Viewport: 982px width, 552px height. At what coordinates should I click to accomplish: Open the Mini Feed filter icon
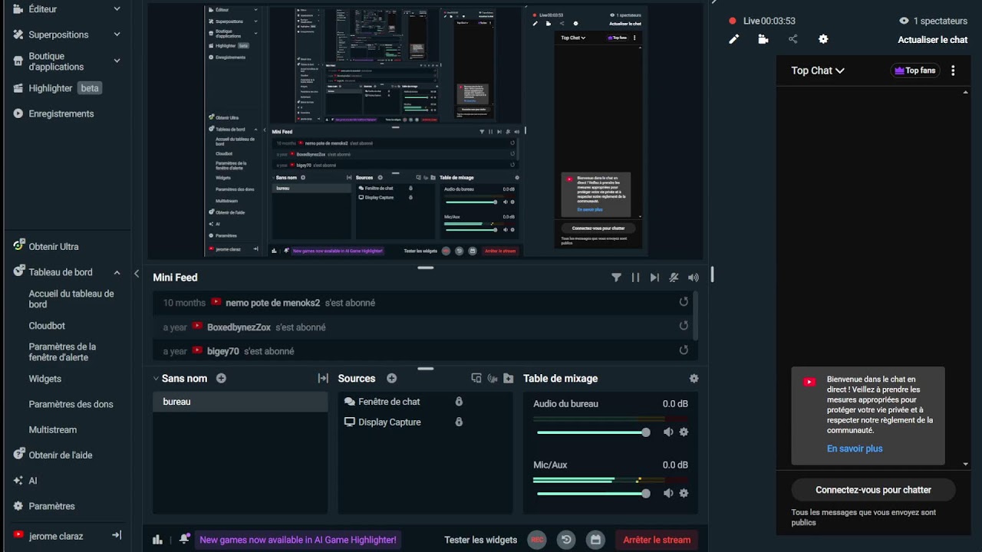click(x=616, y=278)
